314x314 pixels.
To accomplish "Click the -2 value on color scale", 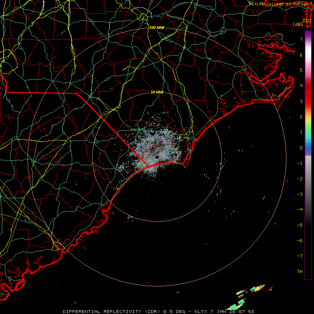I will pyautogui.click(x=300, y=179).
